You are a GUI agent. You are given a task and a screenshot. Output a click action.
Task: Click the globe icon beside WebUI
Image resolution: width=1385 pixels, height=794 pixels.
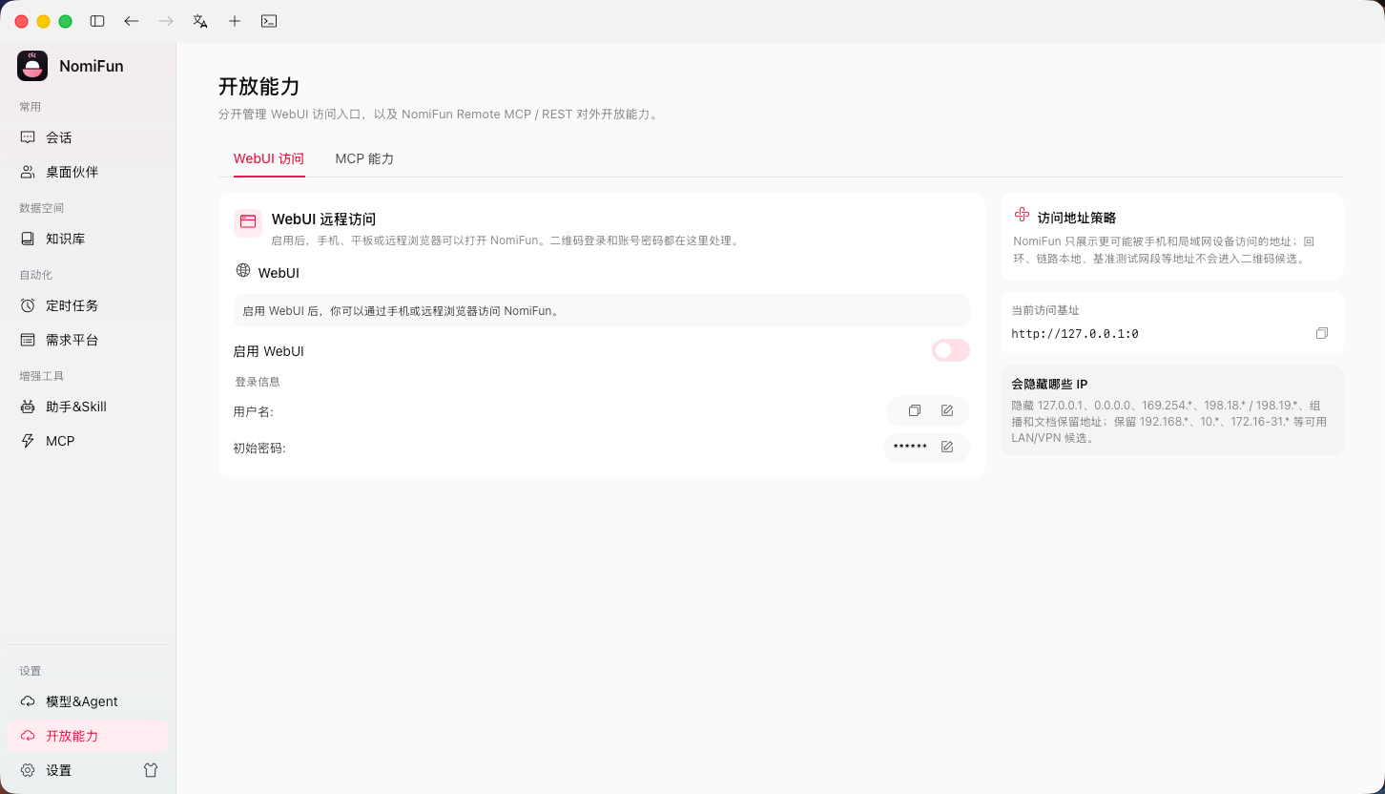tap(243, 271)
